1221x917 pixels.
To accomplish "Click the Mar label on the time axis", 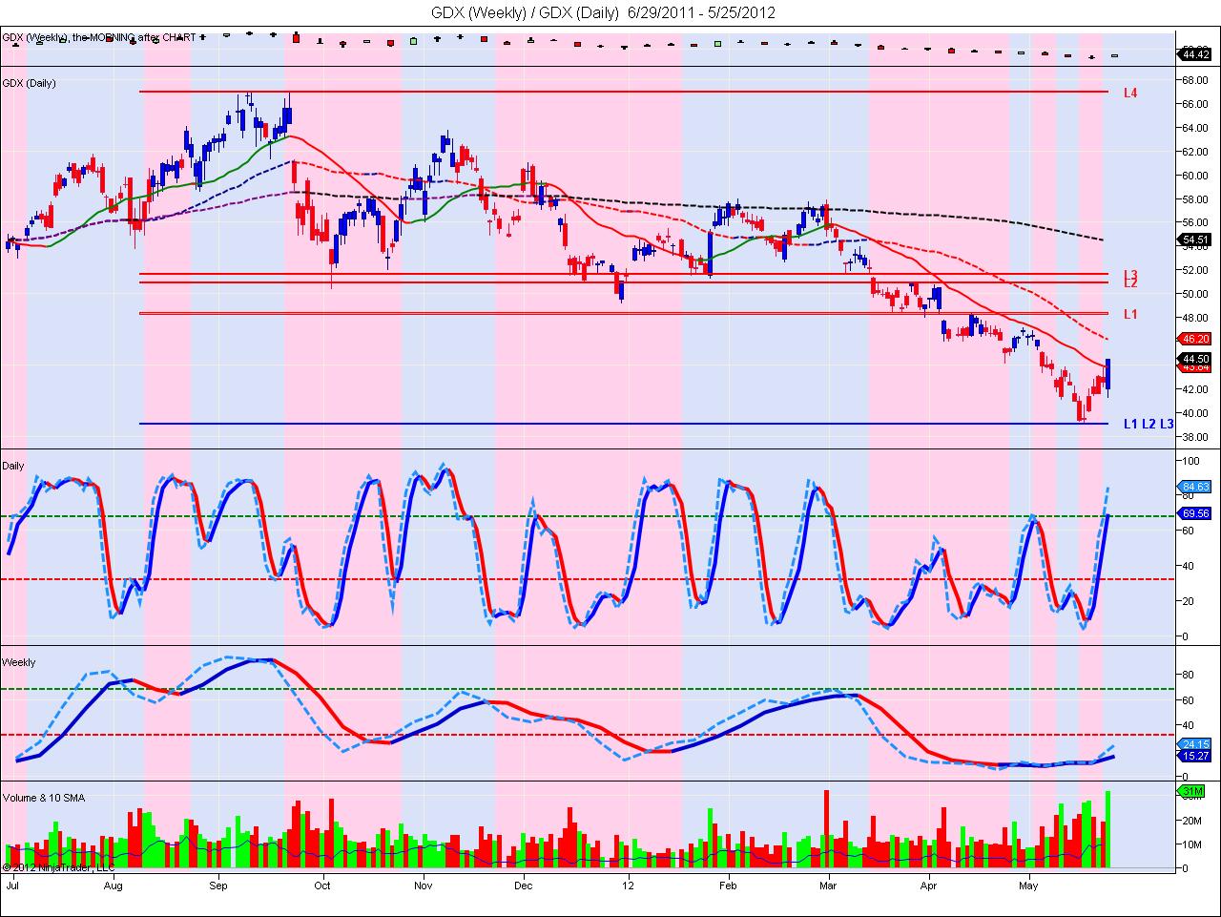I will pos(827,885).
